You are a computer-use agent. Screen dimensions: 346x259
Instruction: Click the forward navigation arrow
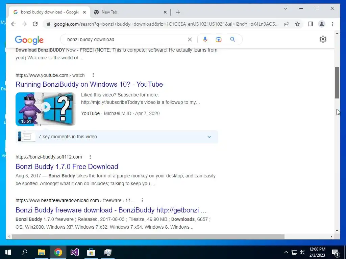[24, 24]
